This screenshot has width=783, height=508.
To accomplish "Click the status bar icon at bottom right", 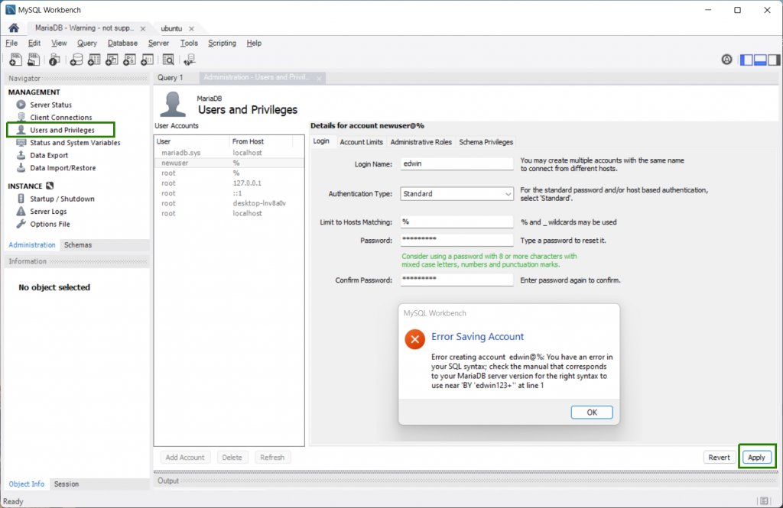I will [764, 501].
